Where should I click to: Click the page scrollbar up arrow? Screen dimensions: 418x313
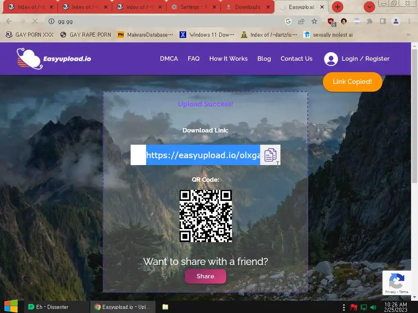pos(414,46)
